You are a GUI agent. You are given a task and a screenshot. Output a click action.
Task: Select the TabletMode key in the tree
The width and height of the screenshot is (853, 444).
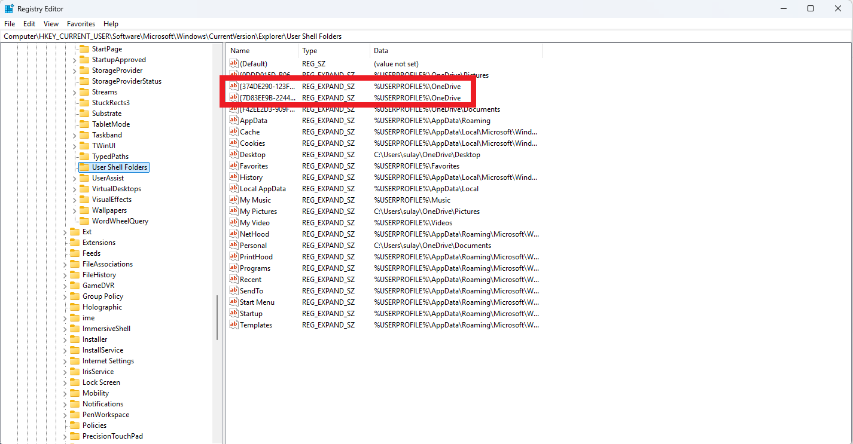[111, 124]
